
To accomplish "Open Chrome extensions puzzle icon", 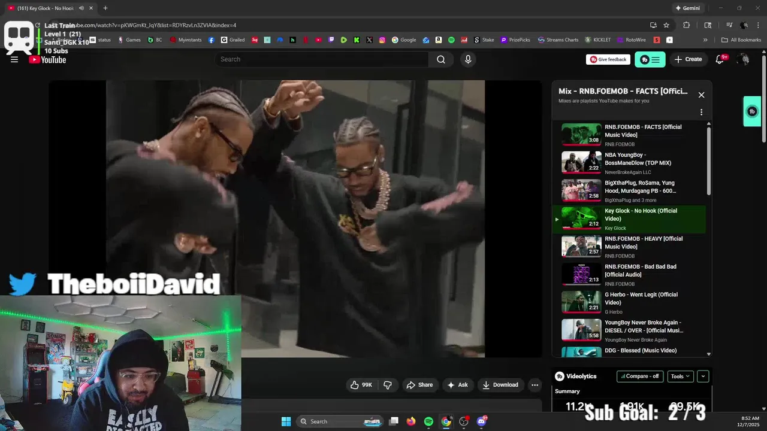I will [687, 25].
